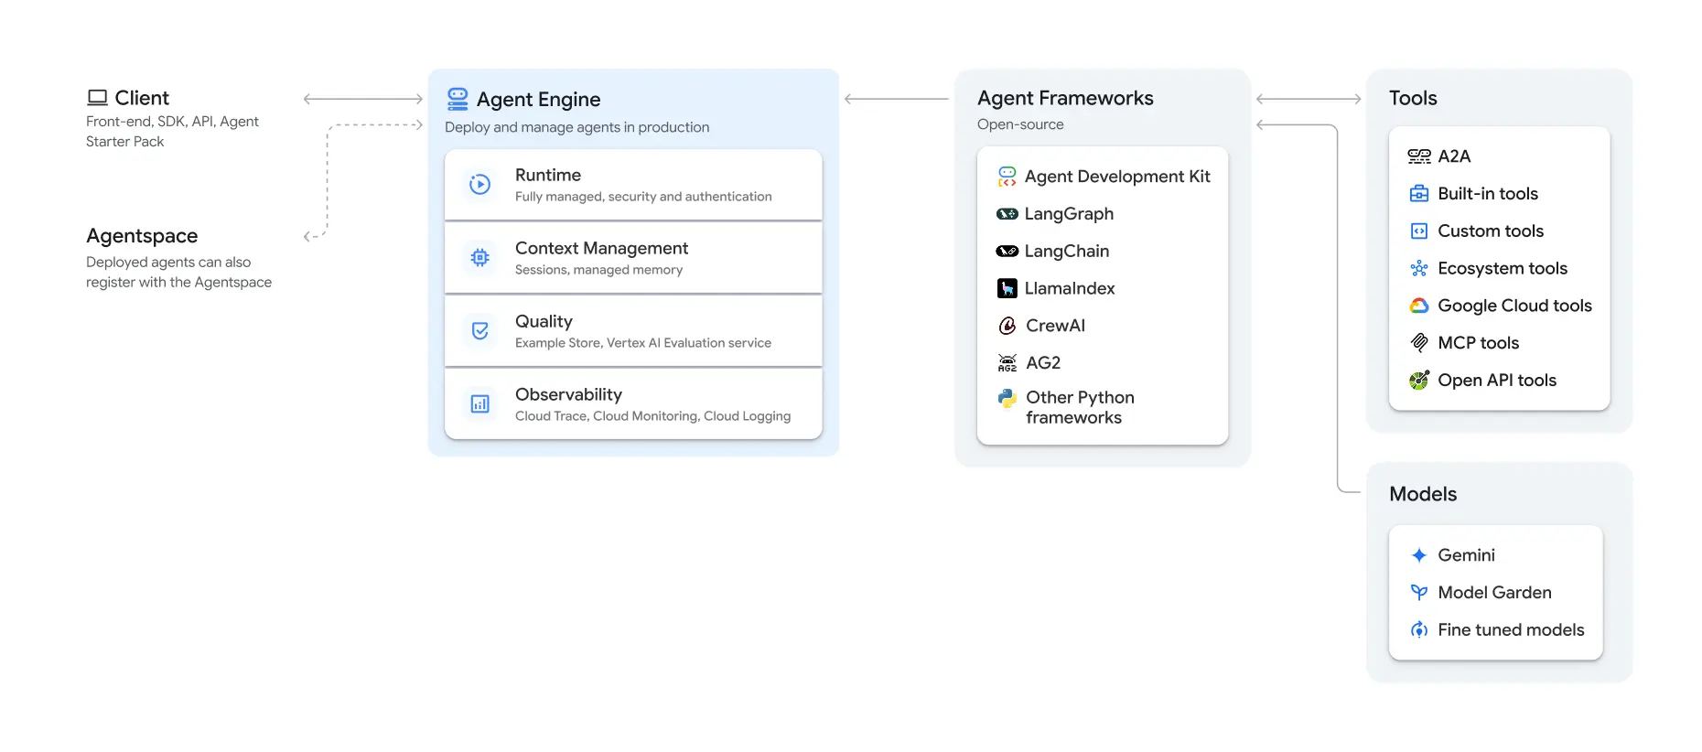Open the Model Garden entry
1702x752 pixels.
[1493, 593]
